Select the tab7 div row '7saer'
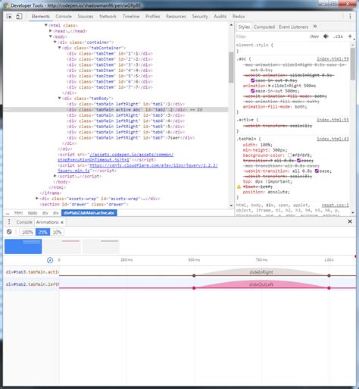359x389 pixels. (131, 138)
